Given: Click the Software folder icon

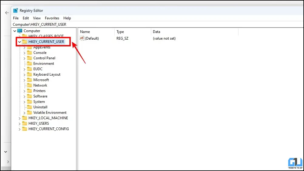Looking at the screenshot, I should (29, 96).
